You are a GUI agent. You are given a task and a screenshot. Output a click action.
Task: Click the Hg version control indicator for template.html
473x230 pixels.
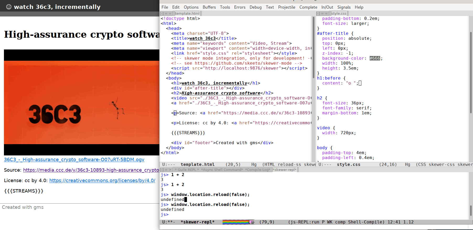point(254,164)
